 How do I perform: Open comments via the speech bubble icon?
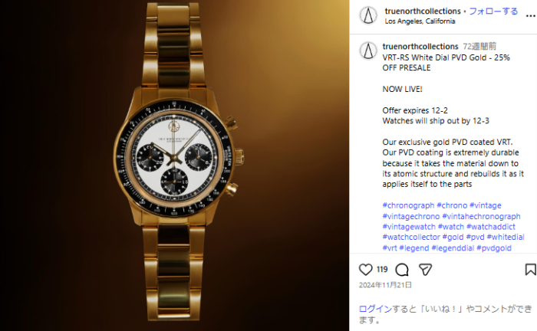click(x=402, y=270)
